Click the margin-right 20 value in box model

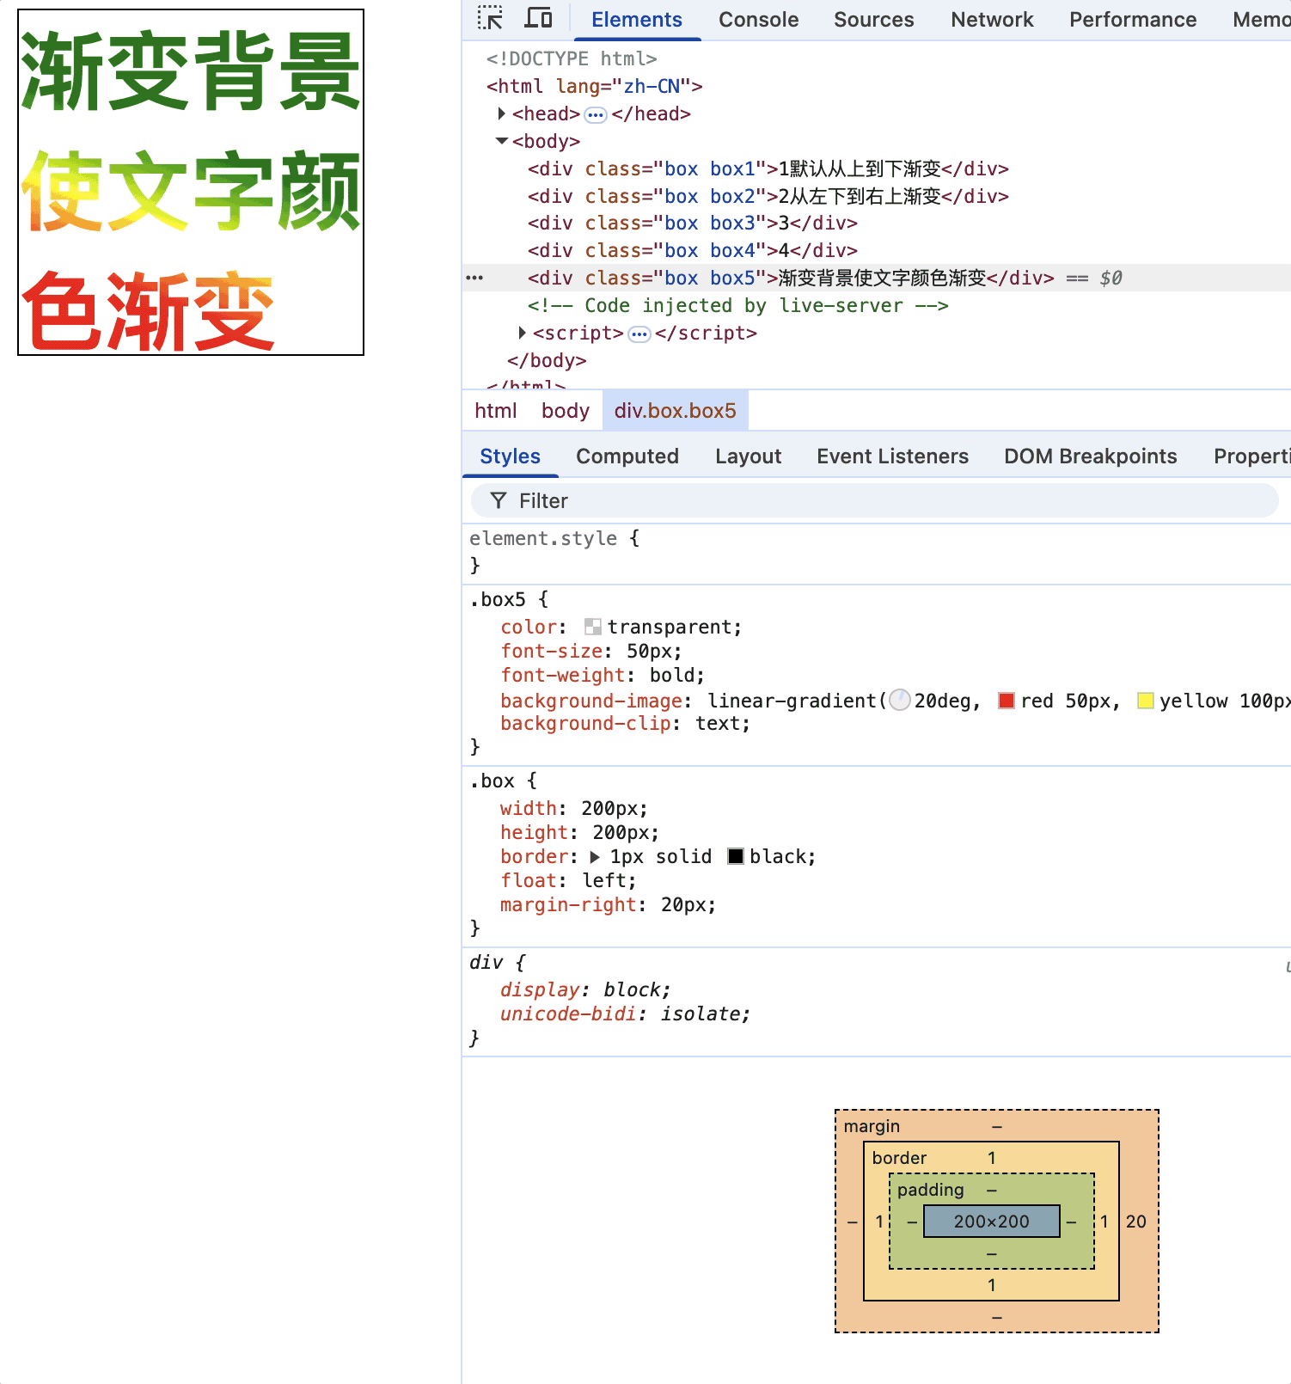point(1135,1222)
